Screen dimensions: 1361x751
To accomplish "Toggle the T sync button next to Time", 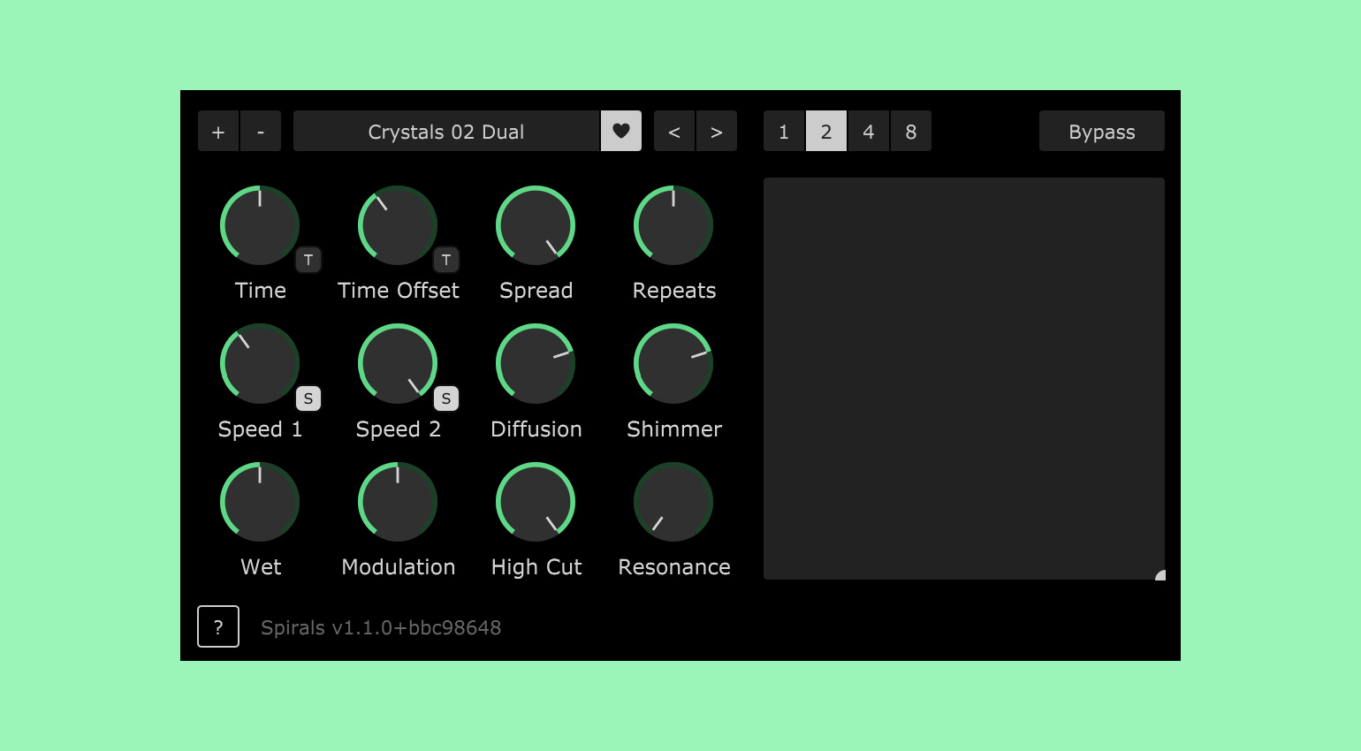I will tap(308, 260).
